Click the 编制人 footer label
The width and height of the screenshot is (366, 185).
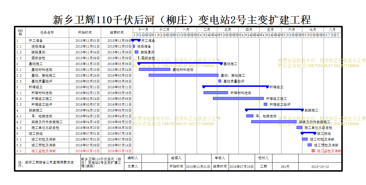(x=133, y=158)
